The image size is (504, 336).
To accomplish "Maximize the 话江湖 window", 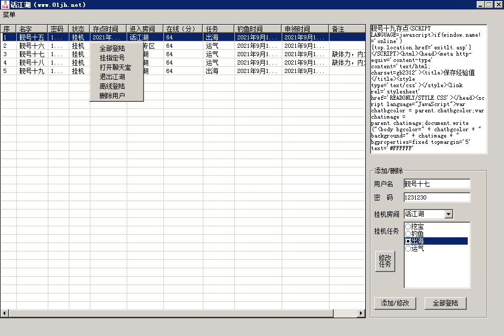I will point(489,5).
